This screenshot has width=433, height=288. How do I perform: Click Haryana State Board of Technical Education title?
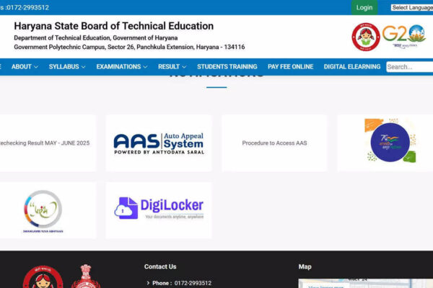click(x=114, y=26)
